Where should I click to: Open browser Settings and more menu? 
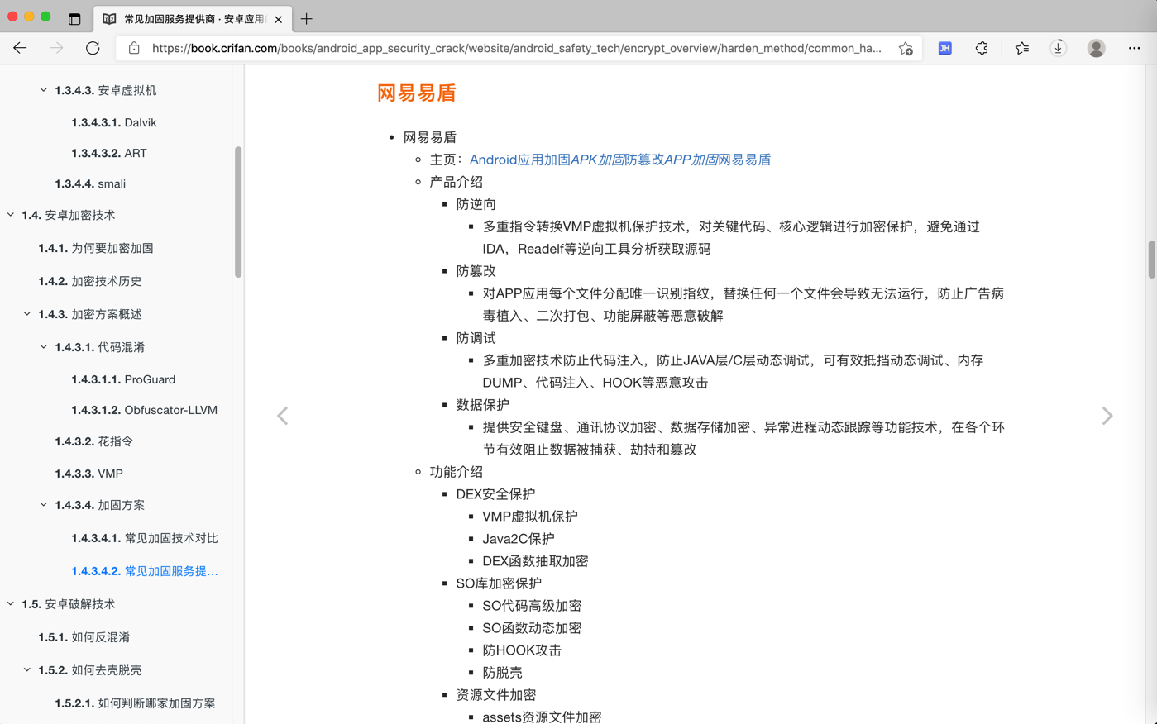pyautogui.click(x=1135, y=48)
